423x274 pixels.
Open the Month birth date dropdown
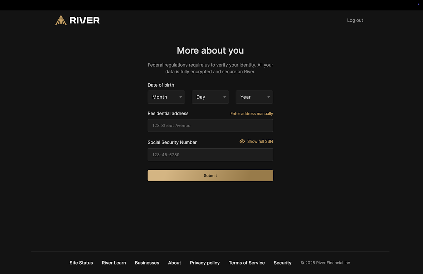tap(166, 97)
